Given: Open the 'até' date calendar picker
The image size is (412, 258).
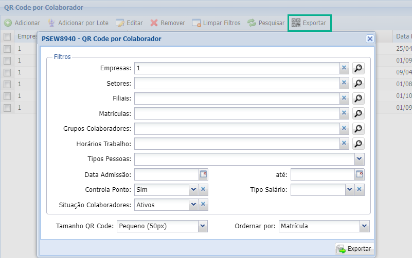Looking at the screenshot, I should pyautogui.click(x=360, y=174).
